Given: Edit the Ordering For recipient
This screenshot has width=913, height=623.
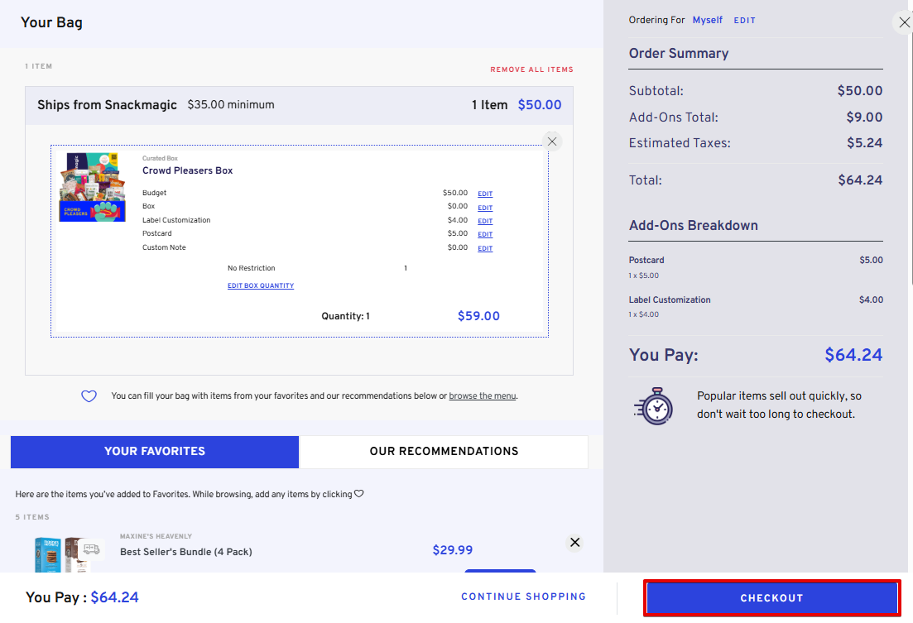Looking at the screenshot, I should pyautogui.click(x=744, y=21).
